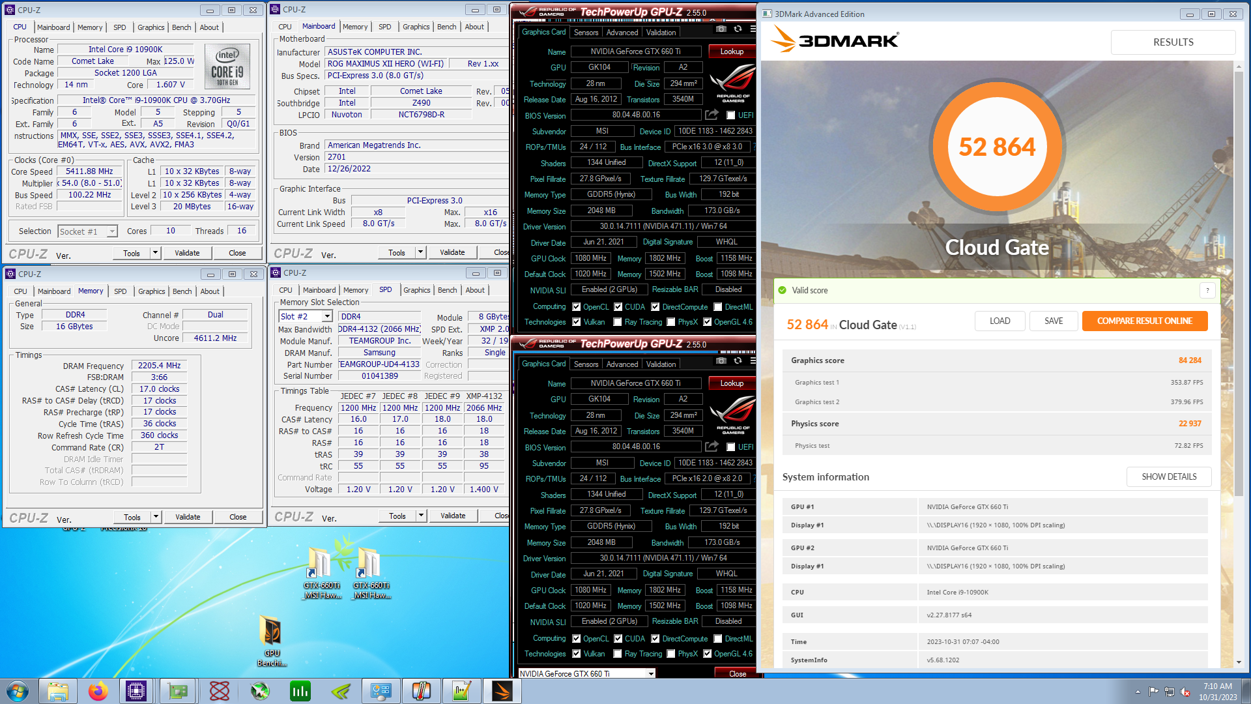Click the network icon in system tray
Screen dimensions: 1251x704
[1170, 692]
